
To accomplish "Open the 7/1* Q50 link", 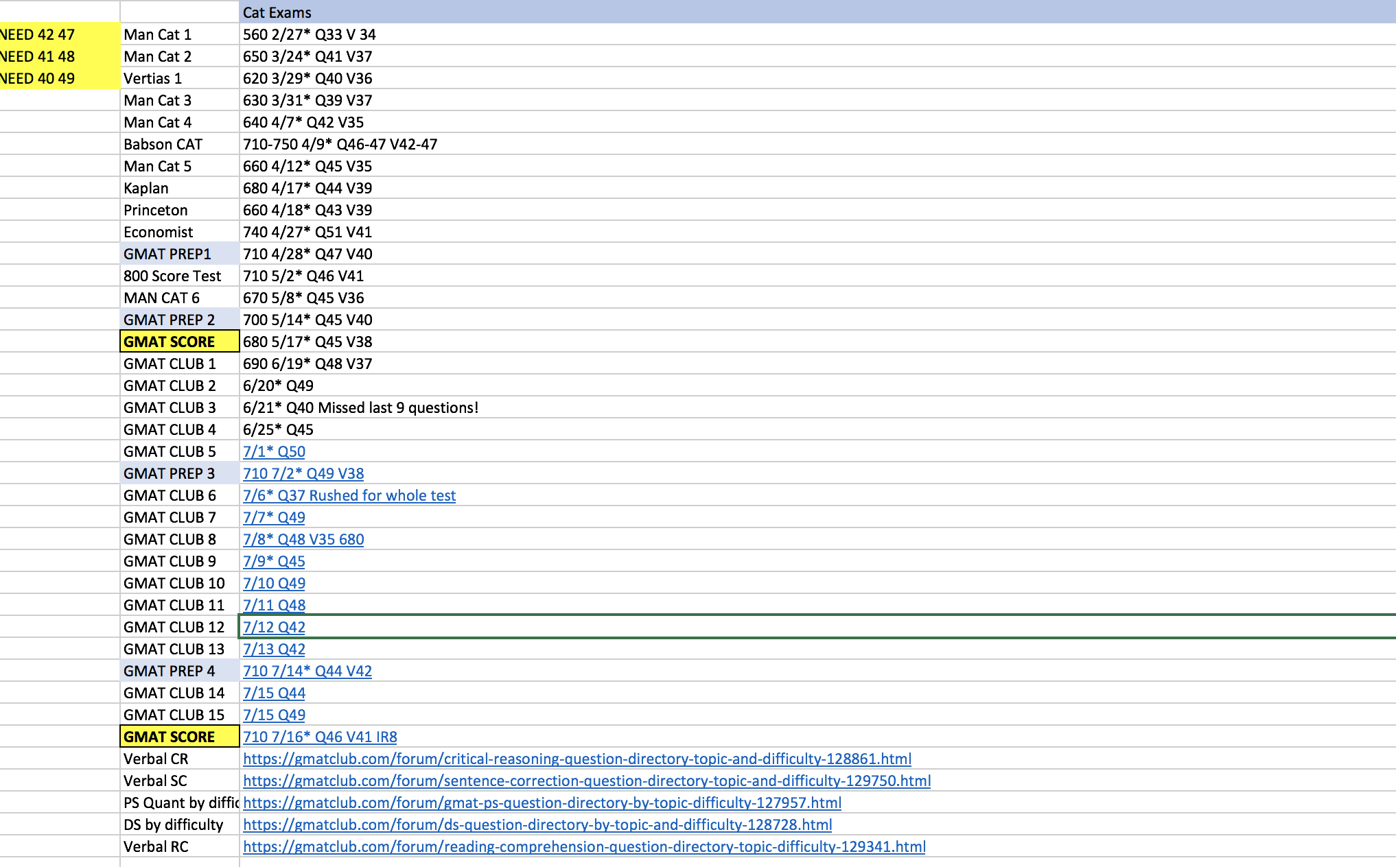I will coord(273,451).
